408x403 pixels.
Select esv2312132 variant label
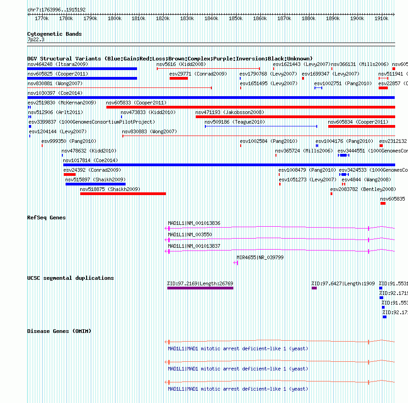point(393,141)
